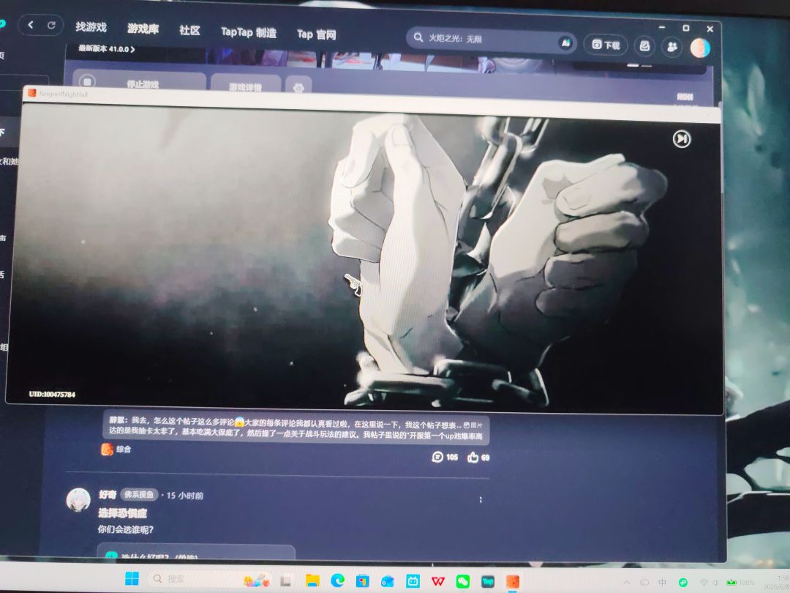Open the avatar of user 好奇

(x=78, y=500)
